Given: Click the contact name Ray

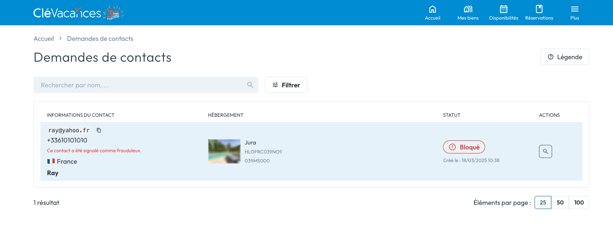Looking at the screenshot, I should (x=53, y=173).
